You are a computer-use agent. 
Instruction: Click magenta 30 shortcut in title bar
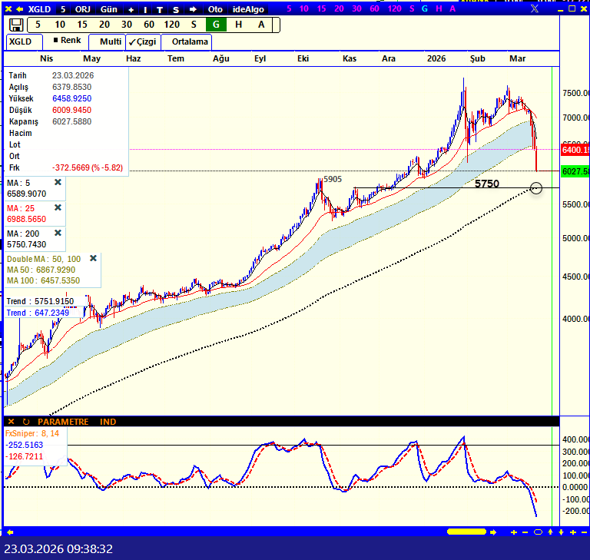(x=356, y=8)
